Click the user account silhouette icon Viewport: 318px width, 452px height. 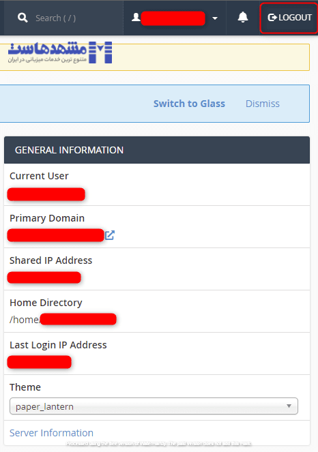(136, 17)
